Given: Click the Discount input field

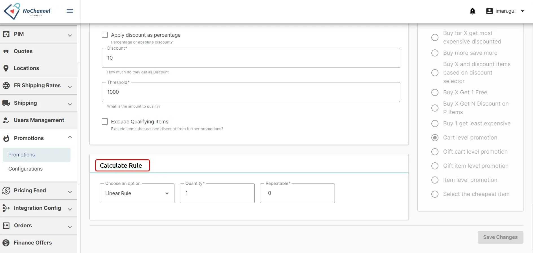Looking at the screenshot, I should pyautogui.click(x=251, y=58).
